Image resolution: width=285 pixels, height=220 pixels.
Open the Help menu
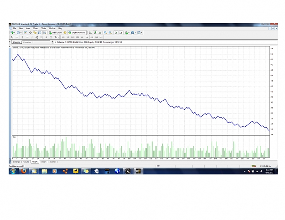pyautogui.click(x=60, y=29)
